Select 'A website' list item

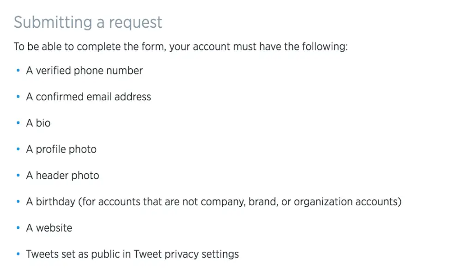(x=49, y=228)
